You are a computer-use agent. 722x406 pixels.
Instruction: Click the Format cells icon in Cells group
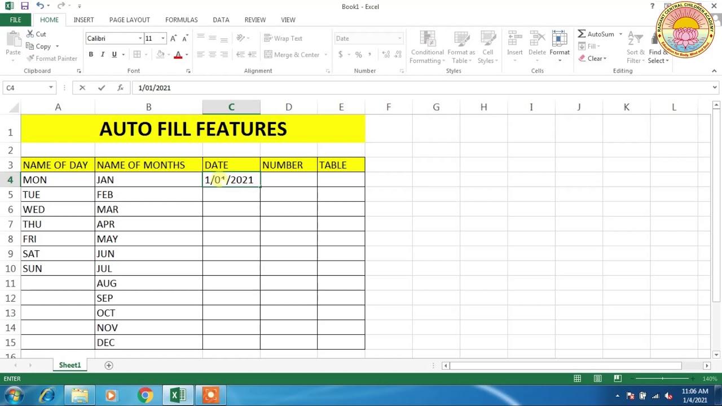[x=560, y=45]
